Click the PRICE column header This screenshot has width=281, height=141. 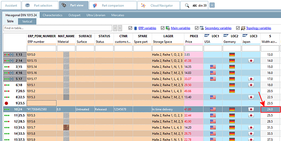(x=194, y=36)
